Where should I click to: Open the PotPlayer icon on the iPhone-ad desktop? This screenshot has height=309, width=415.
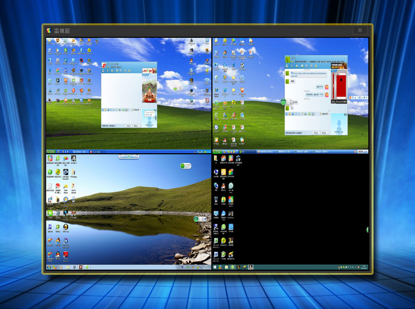(216, 127)
